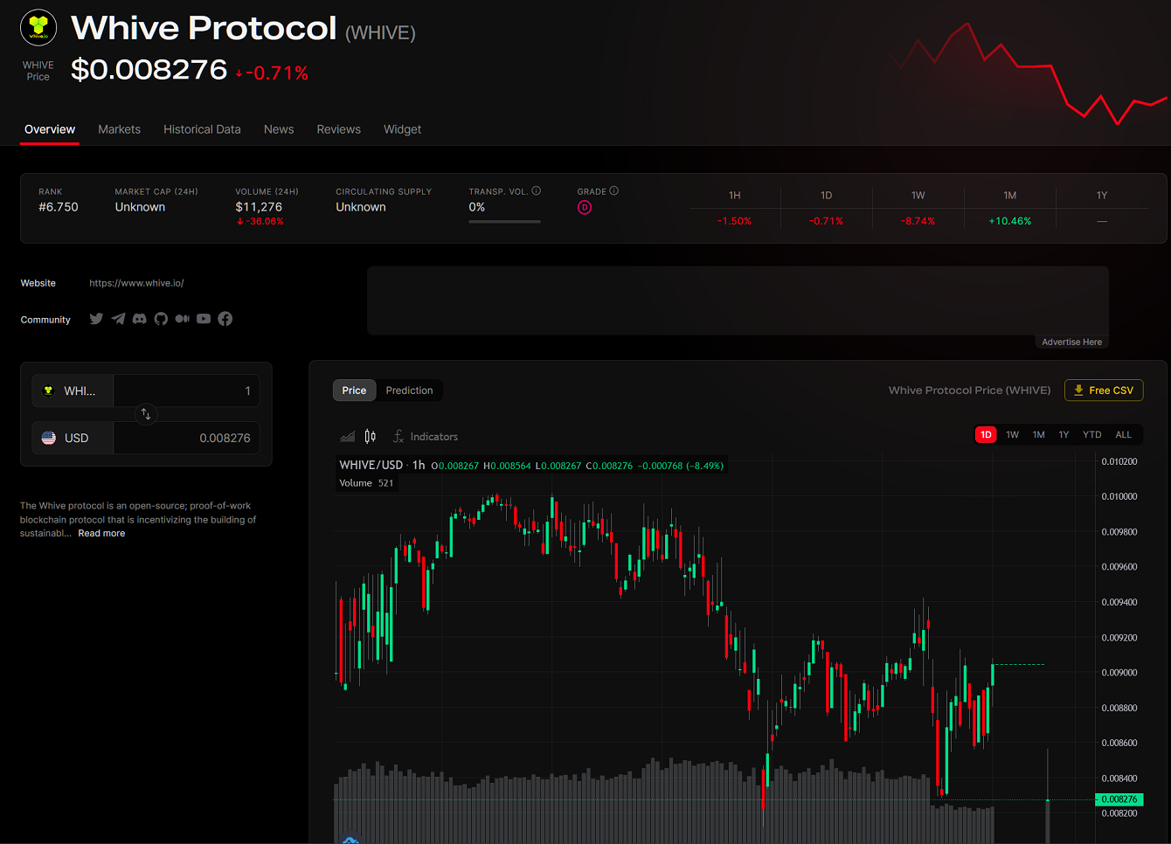Click the WHIVE/USD chart symbol label
Viewport: 1171px width, 844px height.
(x=371, y=465)
